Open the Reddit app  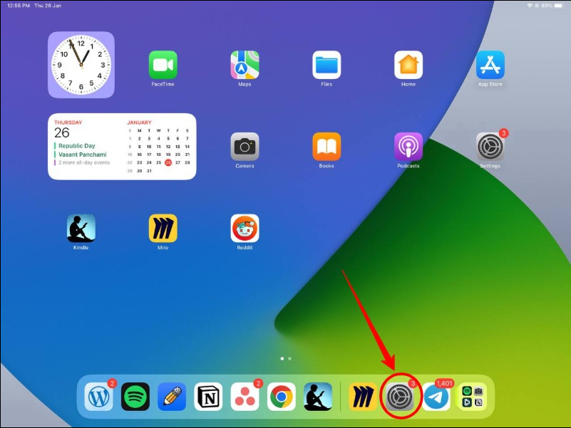[x=245, y=229]
